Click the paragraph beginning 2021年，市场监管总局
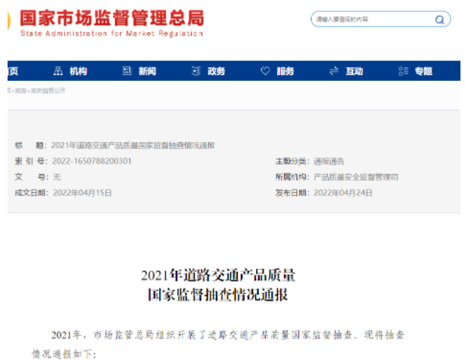The width and height of the screenshot is (465, 361). [x=218, y=344]
